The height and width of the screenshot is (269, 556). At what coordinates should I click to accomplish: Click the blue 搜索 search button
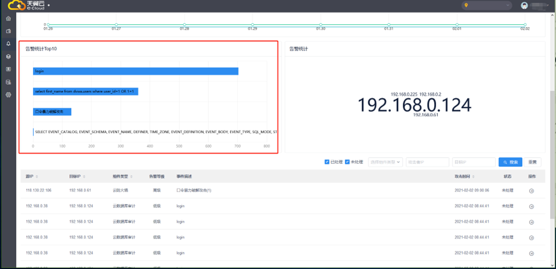(510, 162)
